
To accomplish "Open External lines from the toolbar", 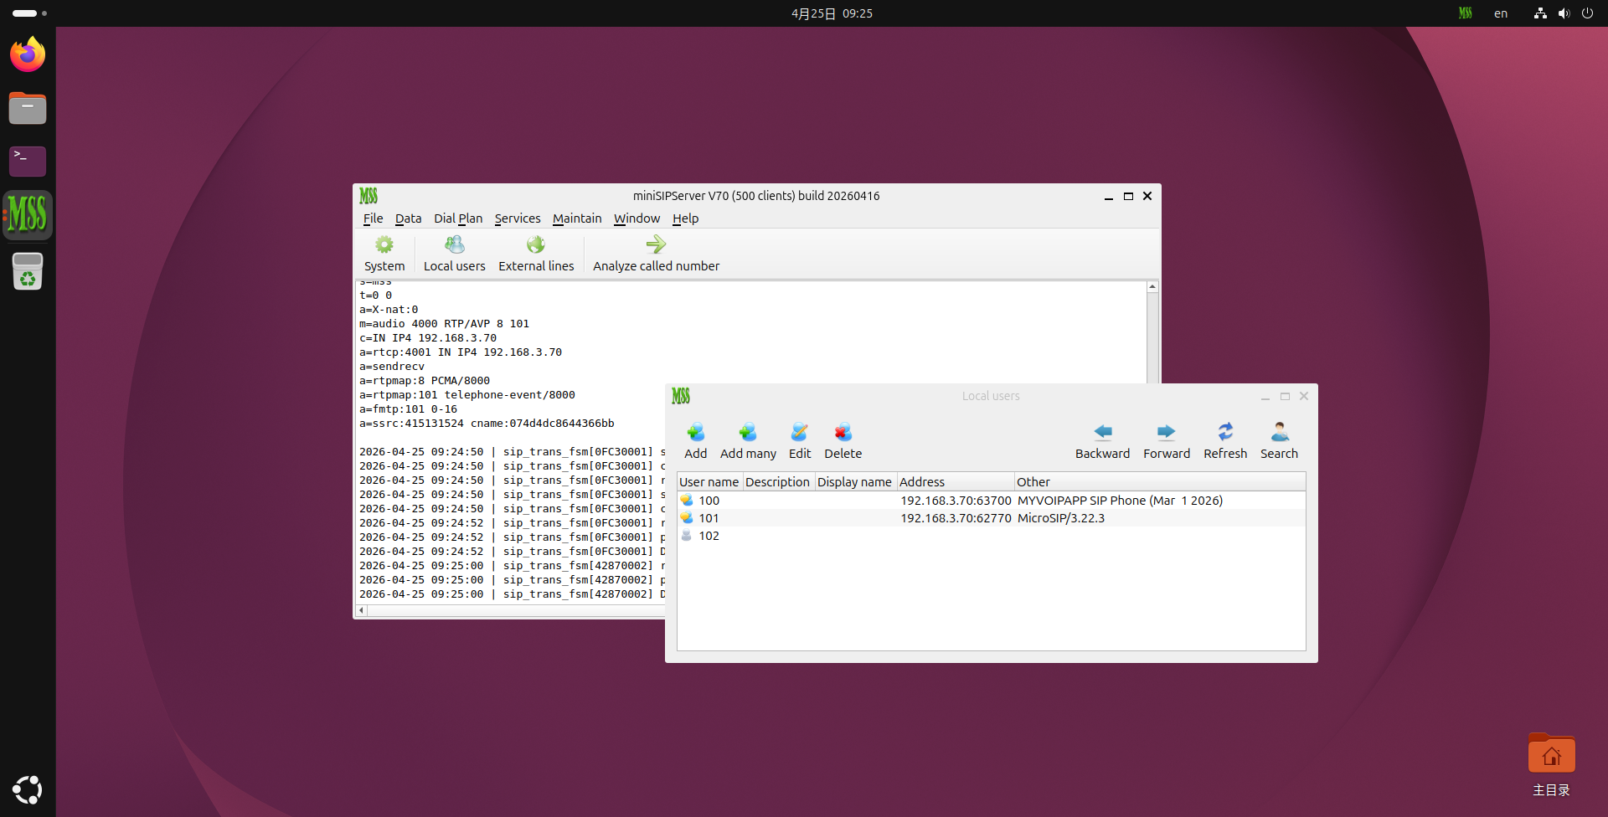I will point(536,253).
